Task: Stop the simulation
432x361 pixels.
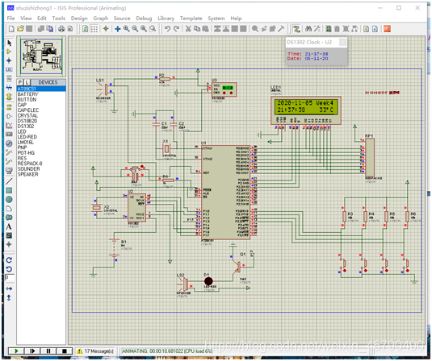Action: tap(64, 351)
